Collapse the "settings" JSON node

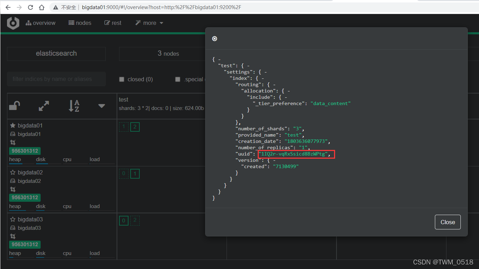[x=265, y=72]
